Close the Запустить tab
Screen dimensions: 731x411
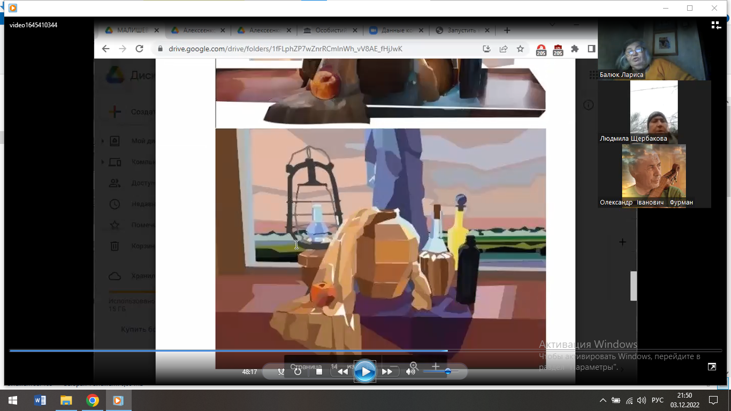coord(488,31)
